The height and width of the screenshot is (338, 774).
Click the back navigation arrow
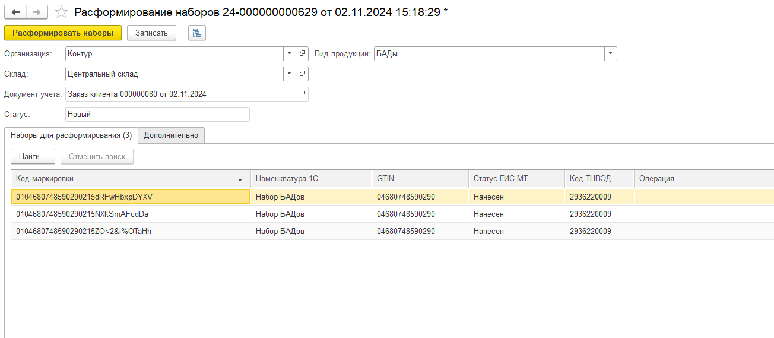pos(15,12)
